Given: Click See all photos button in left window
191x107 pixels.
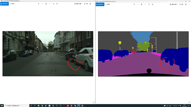Looking at the screenshot, I should tap(4, 4).
